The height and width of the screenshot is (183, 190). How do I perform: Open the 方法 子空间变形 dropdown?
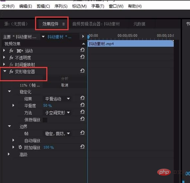coord(57,113)
